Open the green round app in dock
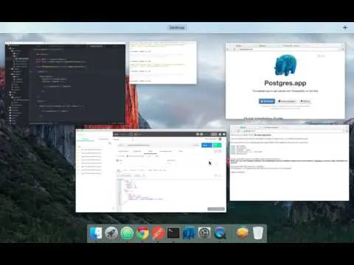Image resolution: width=354 pixels, height=265 pixels. [x=127, y=233]
